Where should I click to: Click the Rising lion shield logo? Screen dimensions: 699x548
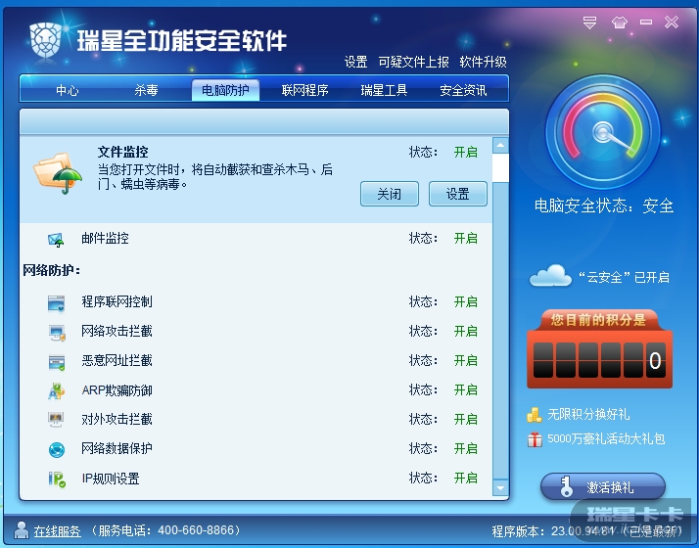[x=45, y=40]
